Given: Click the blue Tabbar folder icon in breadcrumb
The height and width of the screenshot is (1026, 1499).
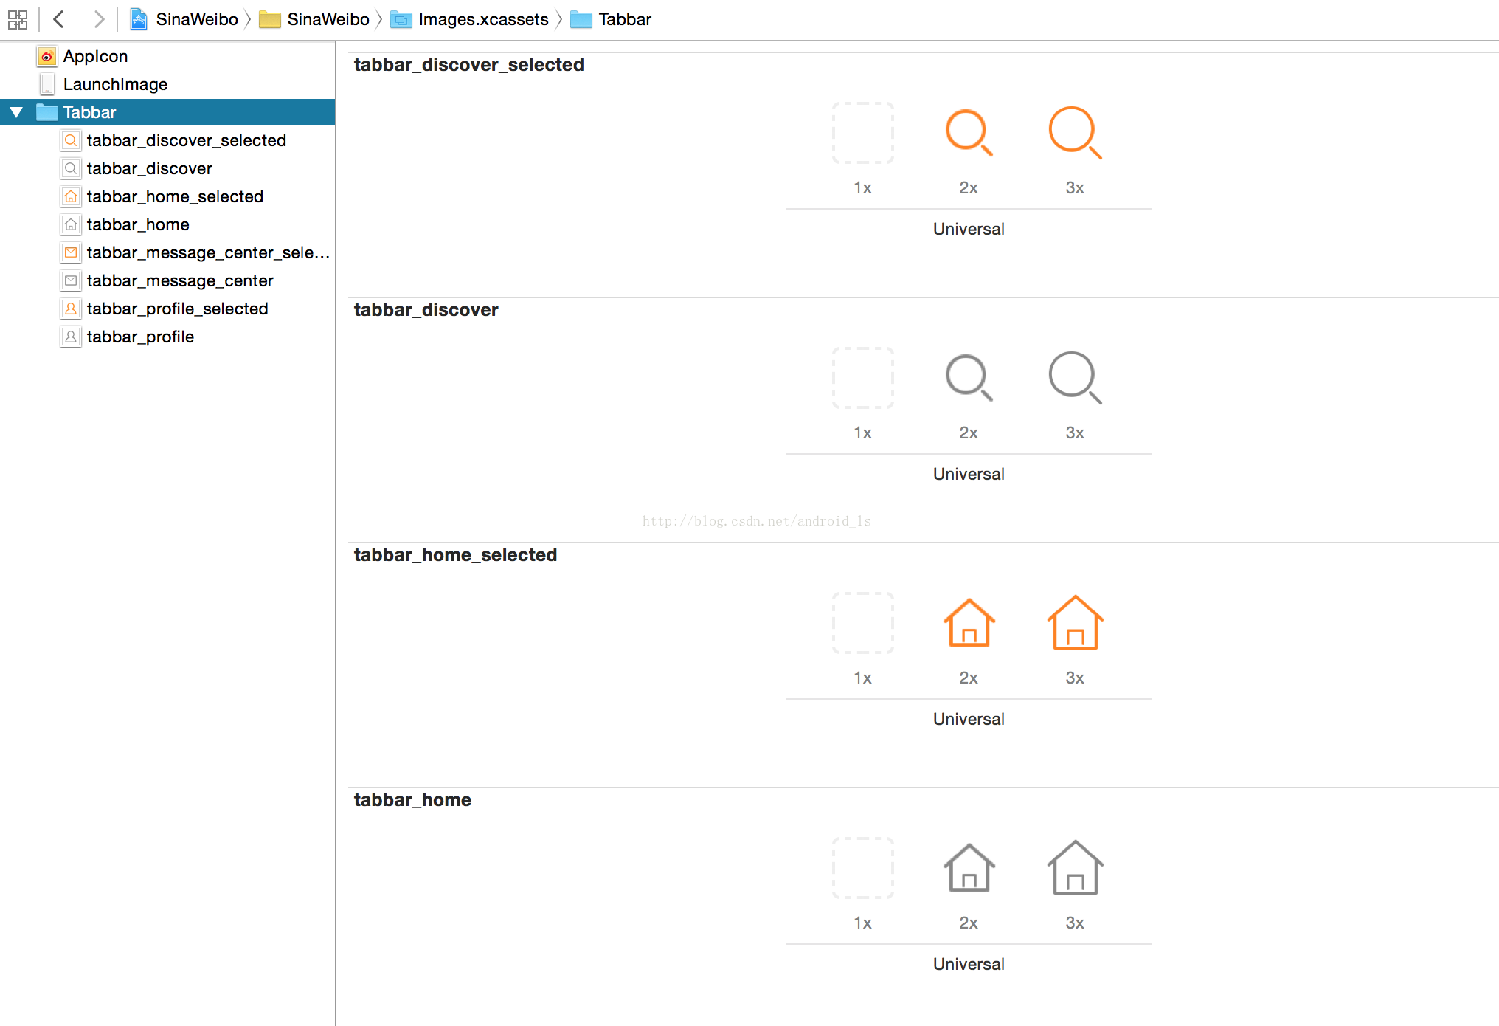Looking at the screenshot, I should click(581, 19).
